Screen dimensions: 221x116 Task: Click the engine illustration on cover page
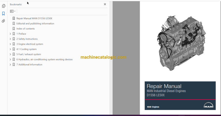pyautogui.click(x=181, y=43)
